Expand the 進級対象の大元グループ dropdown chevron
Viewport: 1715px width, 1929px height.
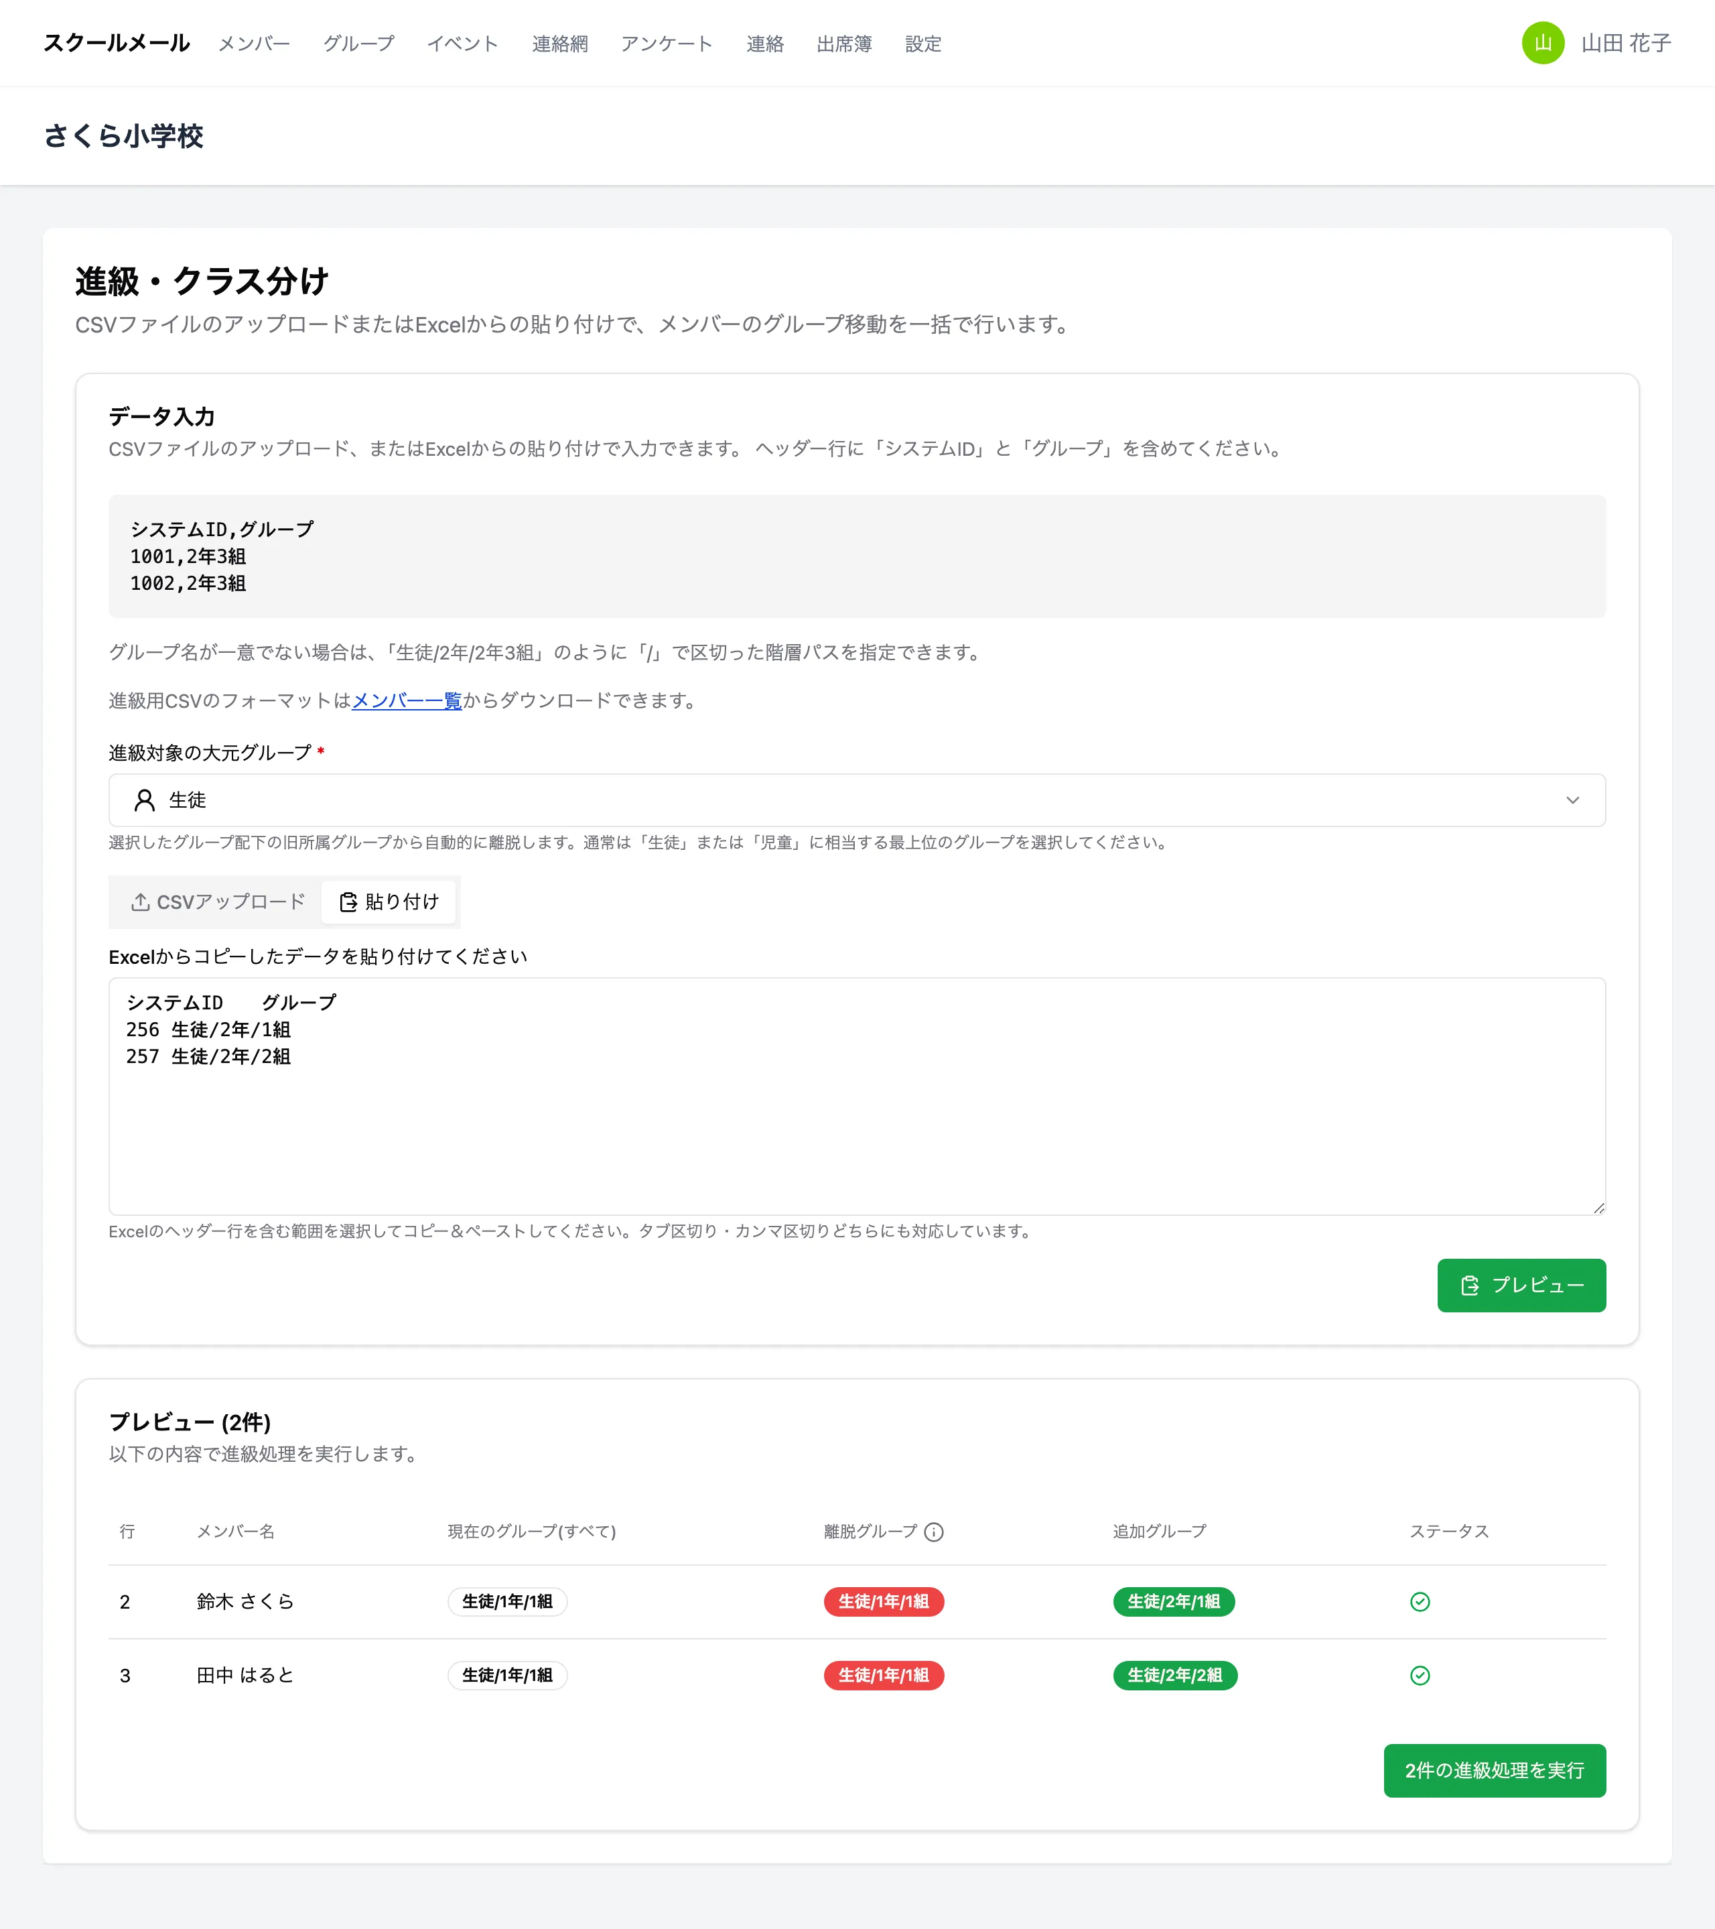pos(1572,800)
